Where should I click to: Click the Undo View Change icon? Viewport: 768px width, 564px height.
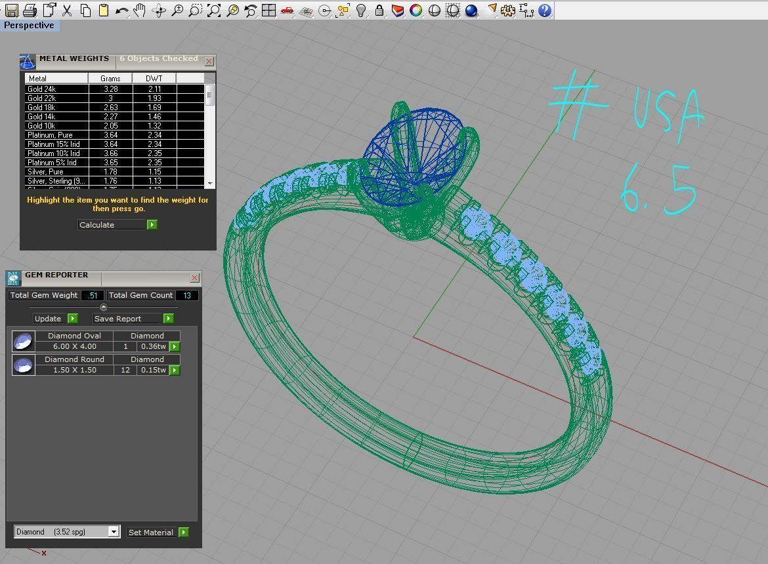click(x=251, y=10)
